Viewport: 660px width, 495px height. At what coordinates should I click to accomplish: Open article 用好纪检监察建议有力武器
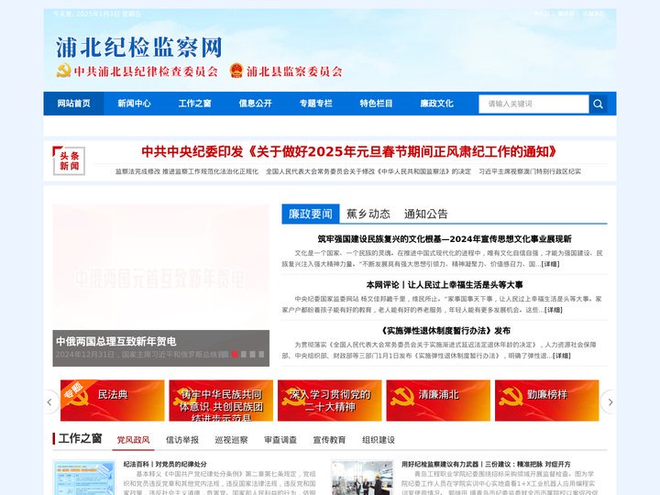point(486,464)
